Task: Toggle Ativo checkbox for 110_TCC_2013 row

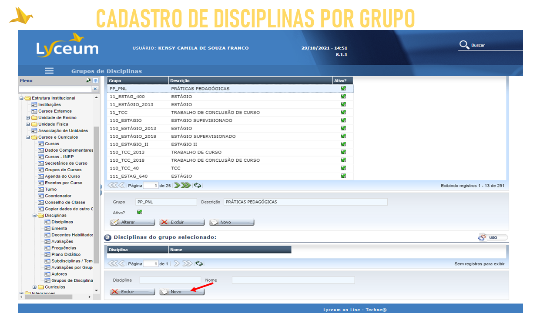Action: (x=343, y=152)
